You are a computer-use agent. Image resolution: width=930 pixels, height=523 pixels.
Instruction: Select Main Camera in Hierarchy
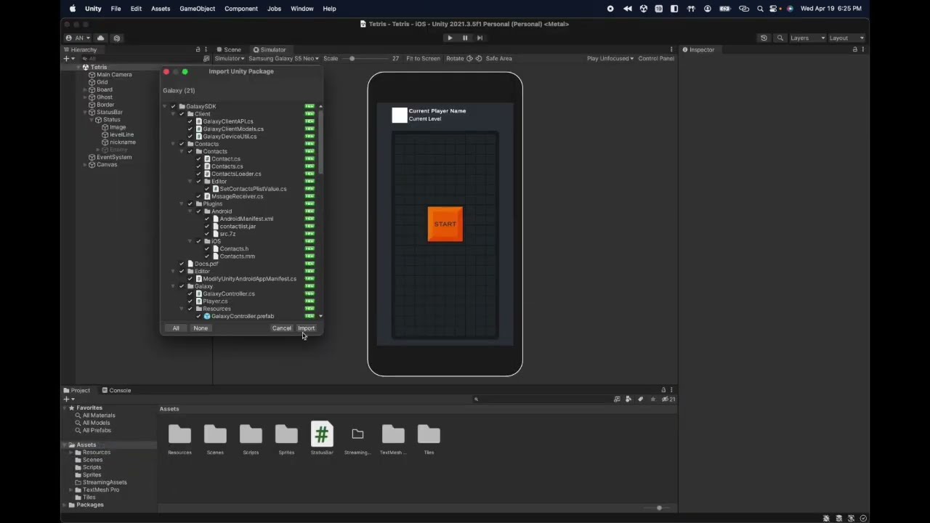114,74
